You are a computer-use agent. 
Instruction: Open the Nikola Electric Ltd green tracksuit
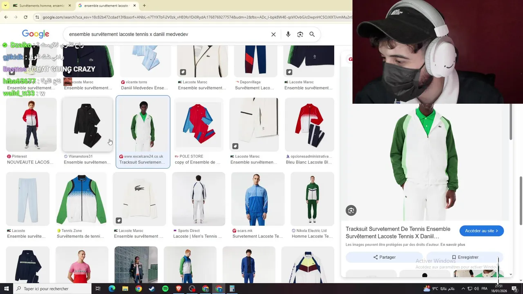(x=312, y=199)
